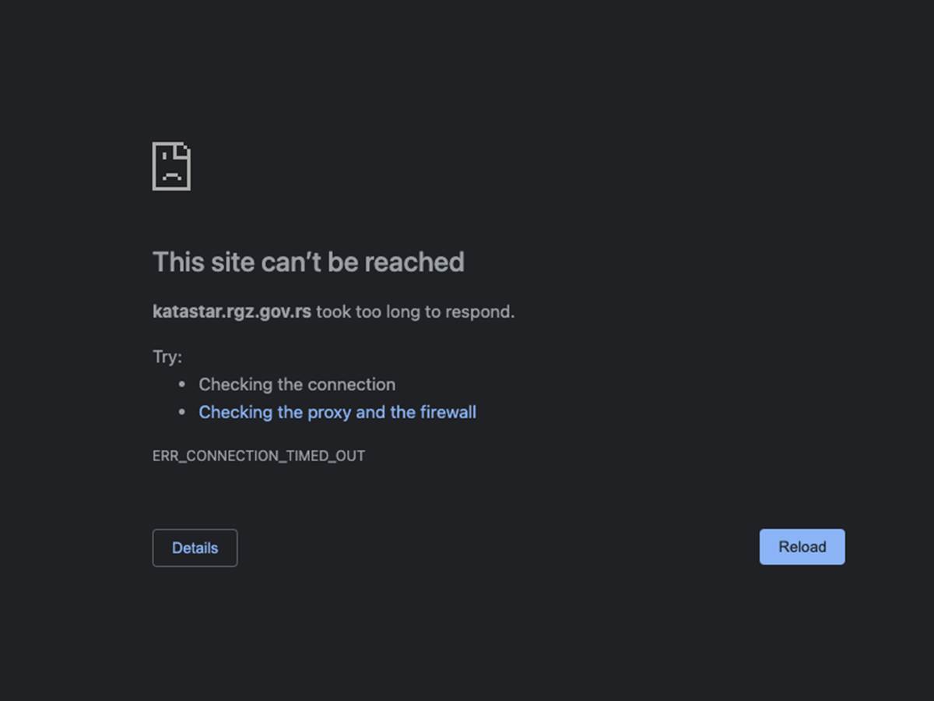Screen dimensions: 934x701
Task: Reload the page with the Reload button
Action: [802, 547]
